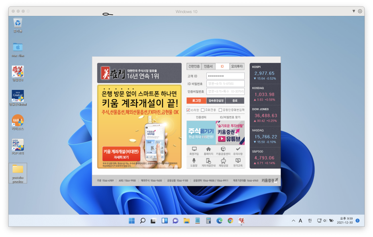Click the orange 로그인 button
Image resolution: width=373 pixels, height=237 pixels.
[x=196, y=101]
